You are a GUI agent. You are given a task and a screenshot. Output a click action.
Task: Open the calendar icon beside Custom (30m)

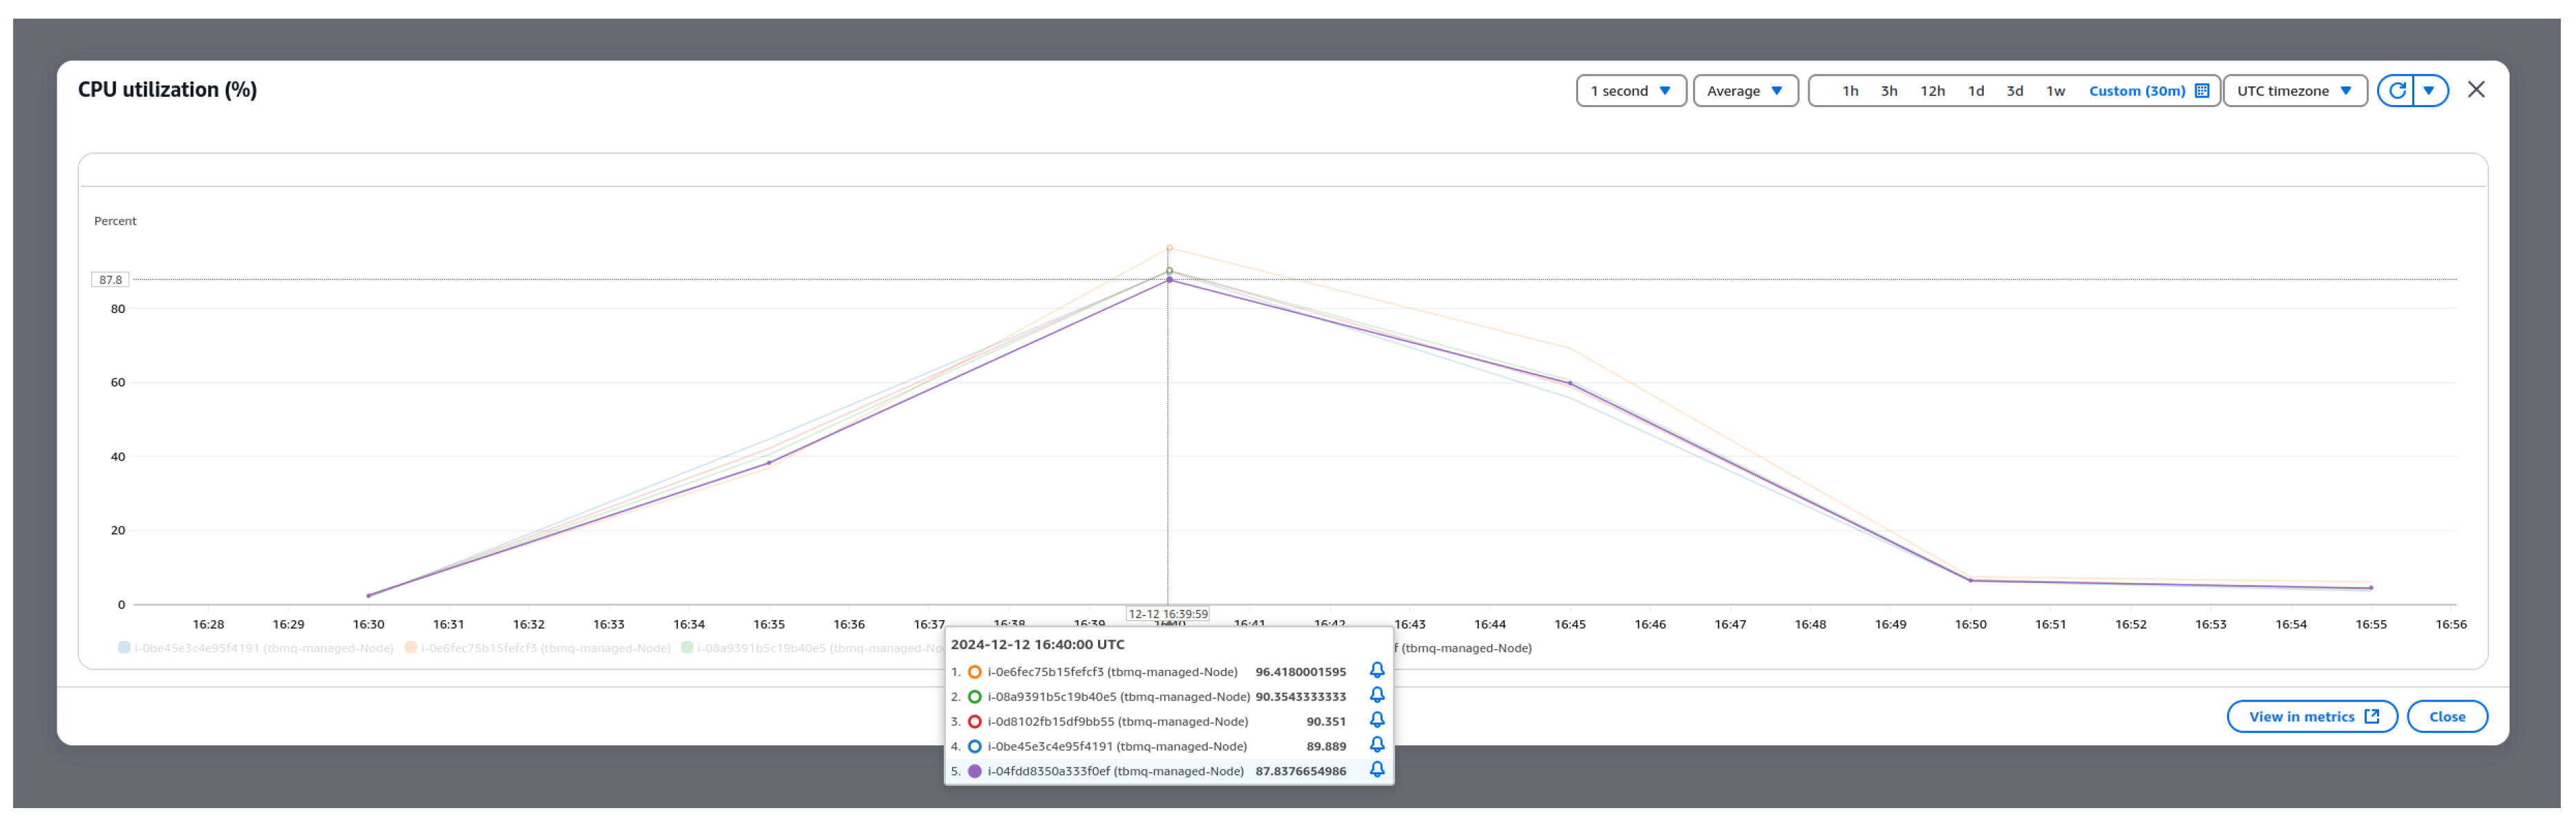pyautogui.click(x=2200, y=90)
